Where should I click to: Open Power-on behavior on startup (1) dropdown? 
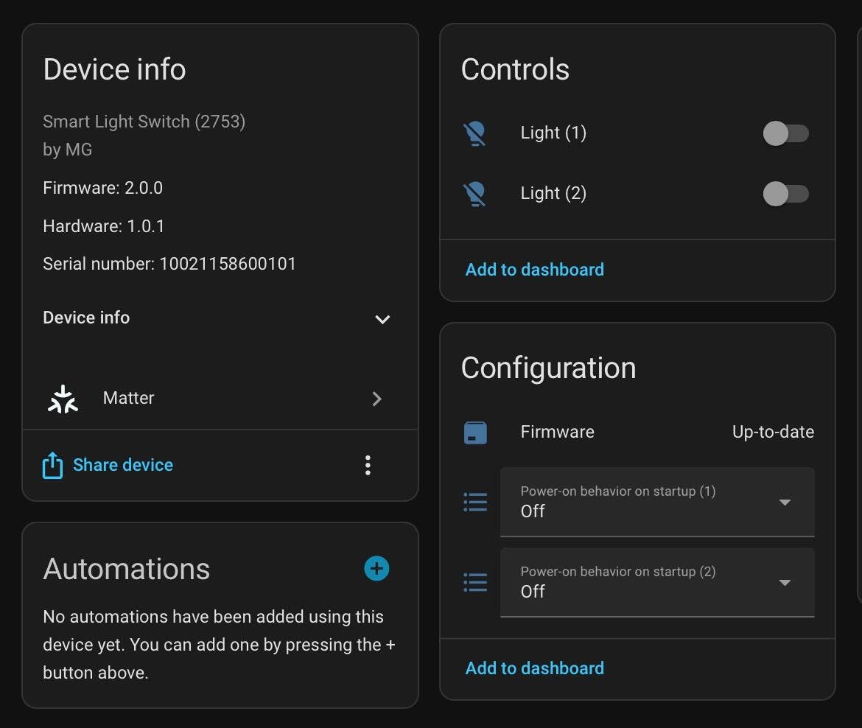[656, 503]
